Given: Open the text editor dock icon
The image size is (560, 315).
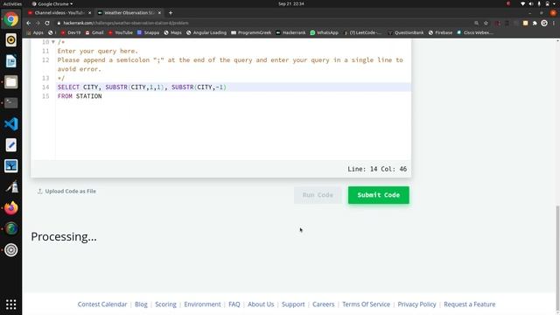Looking at the screenshot, I should tap(11, 145).
